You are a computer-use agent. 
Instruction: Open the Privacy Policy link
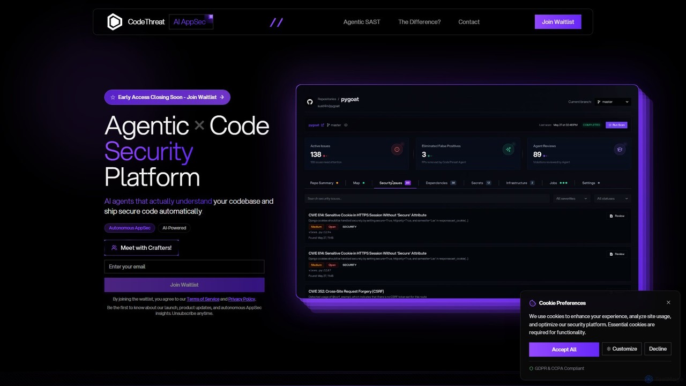coord(242,299)
